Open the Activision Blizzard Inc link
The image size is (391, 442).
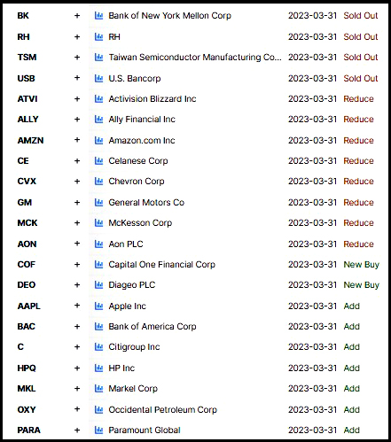(152, 98)
